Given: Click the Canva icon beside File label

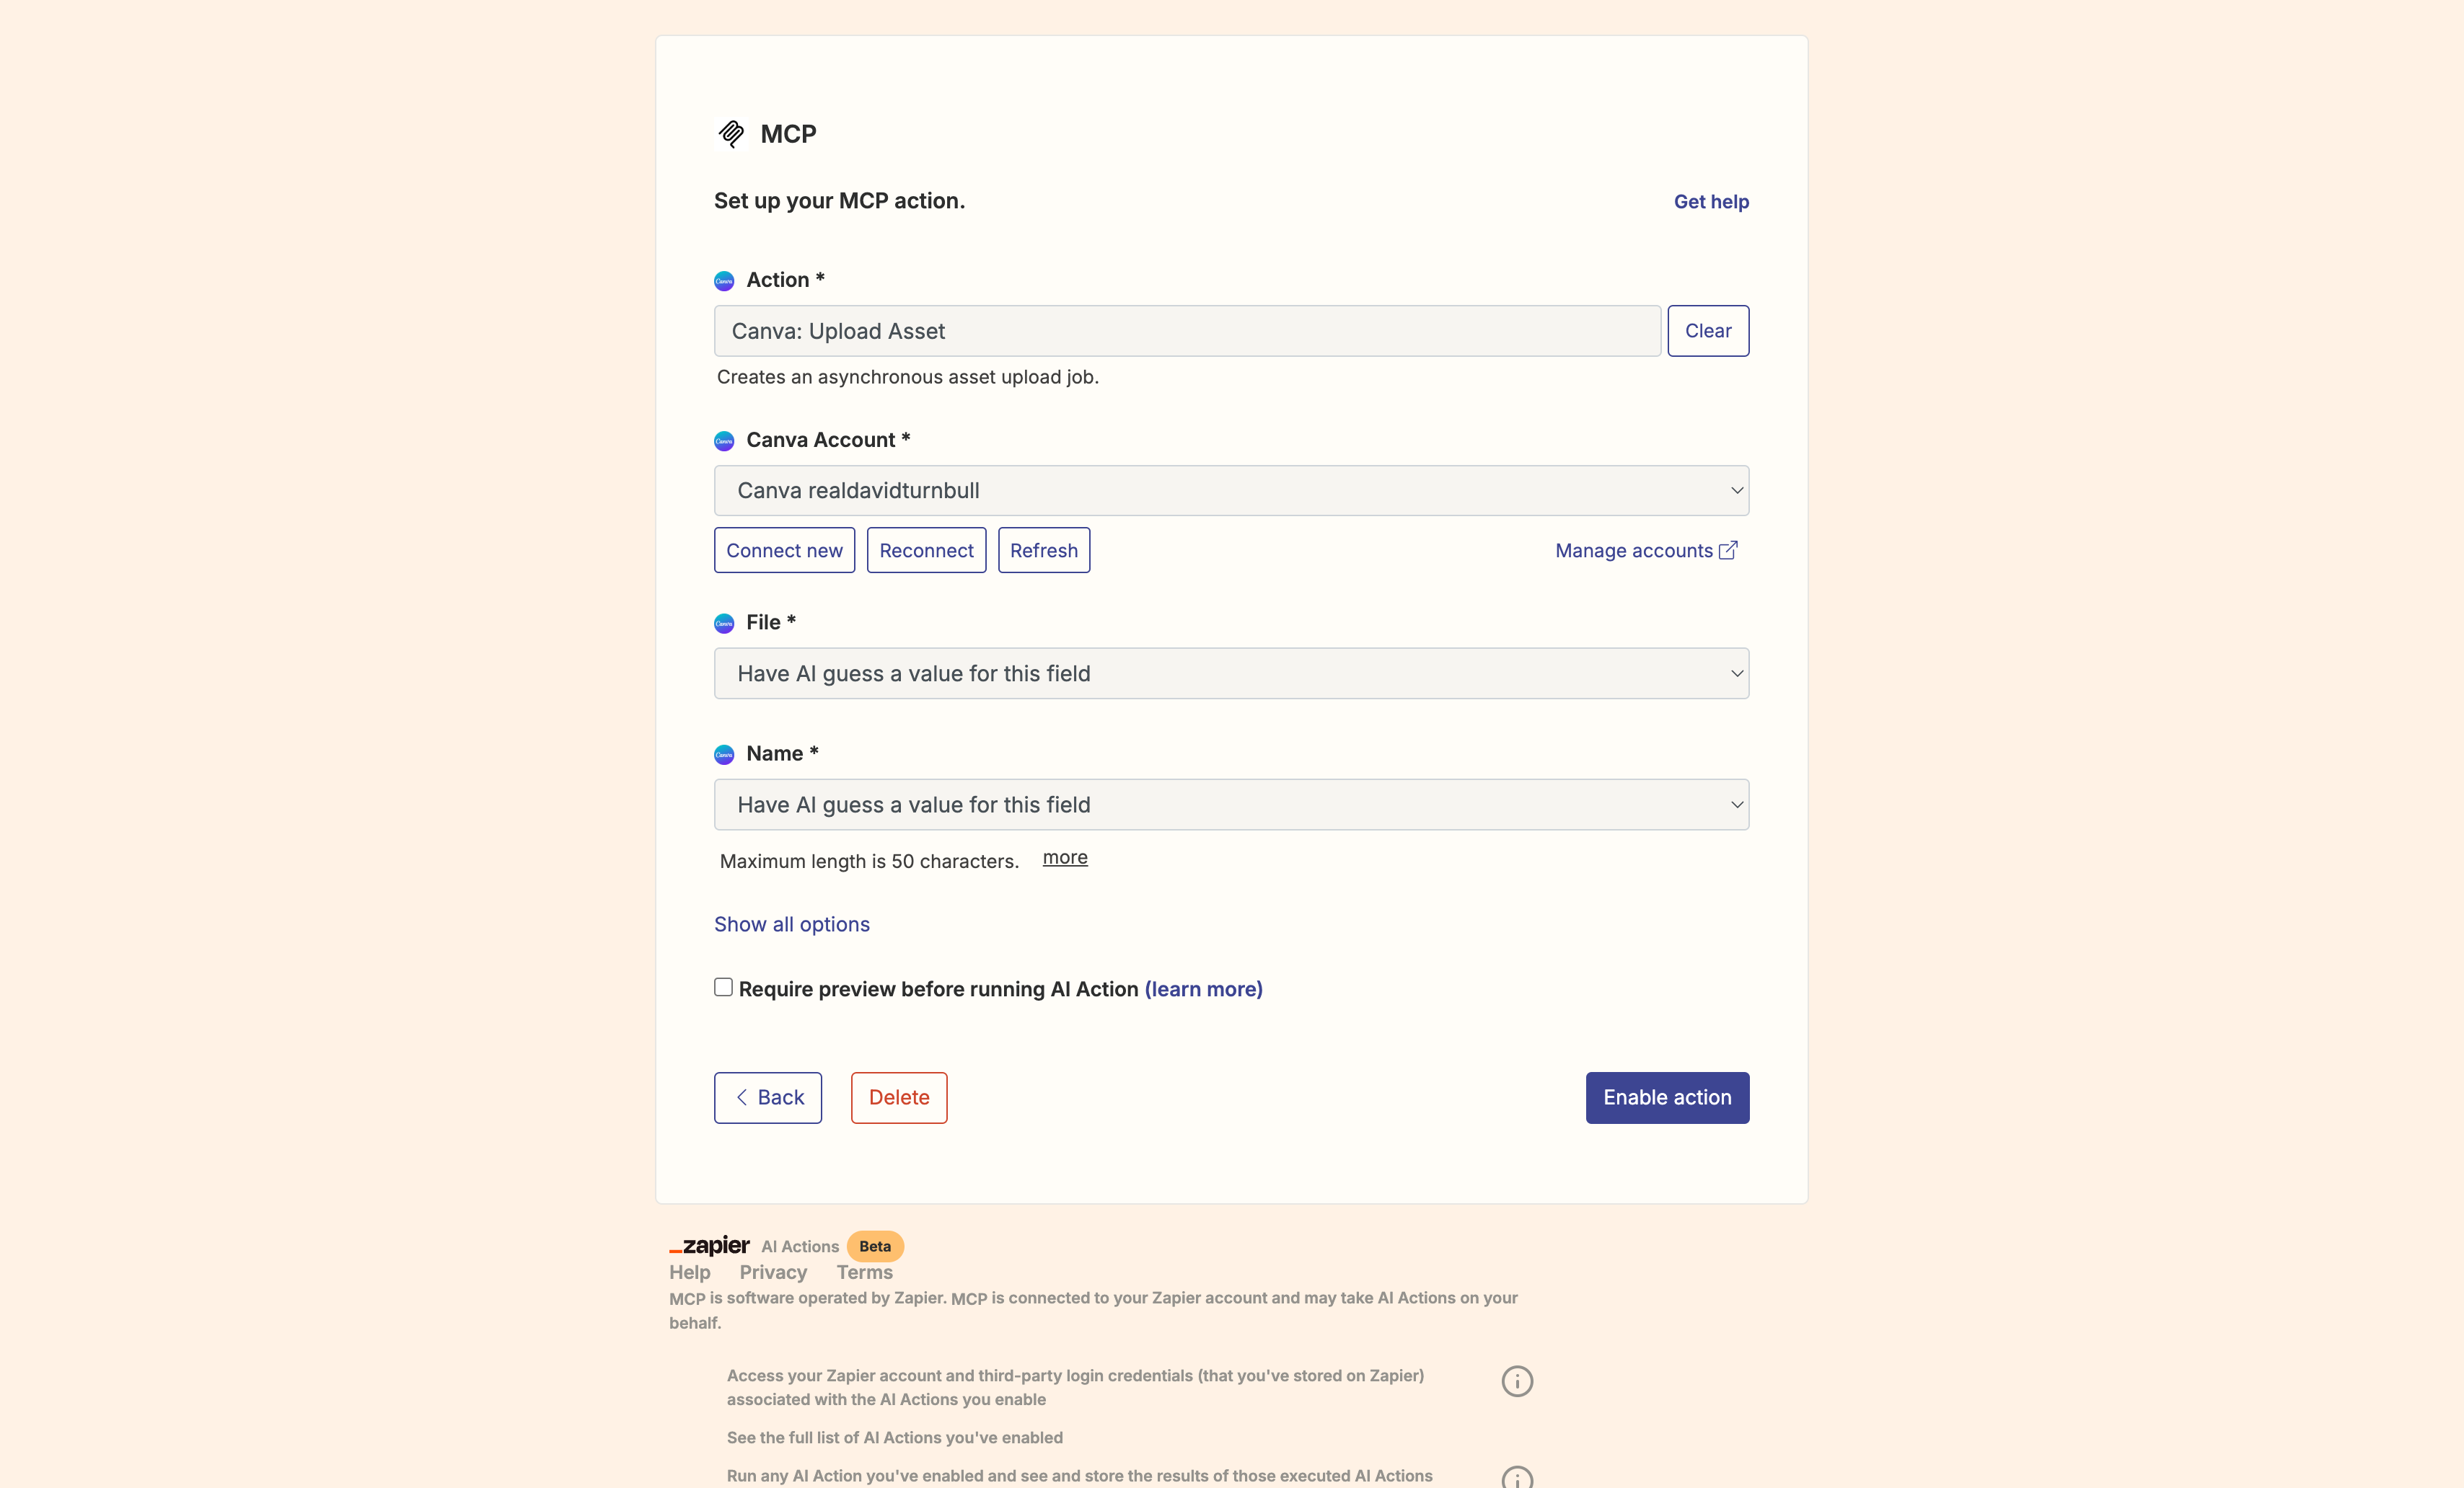Looking at the screenshot, I should pyautogui.click(x=724, y=624).
